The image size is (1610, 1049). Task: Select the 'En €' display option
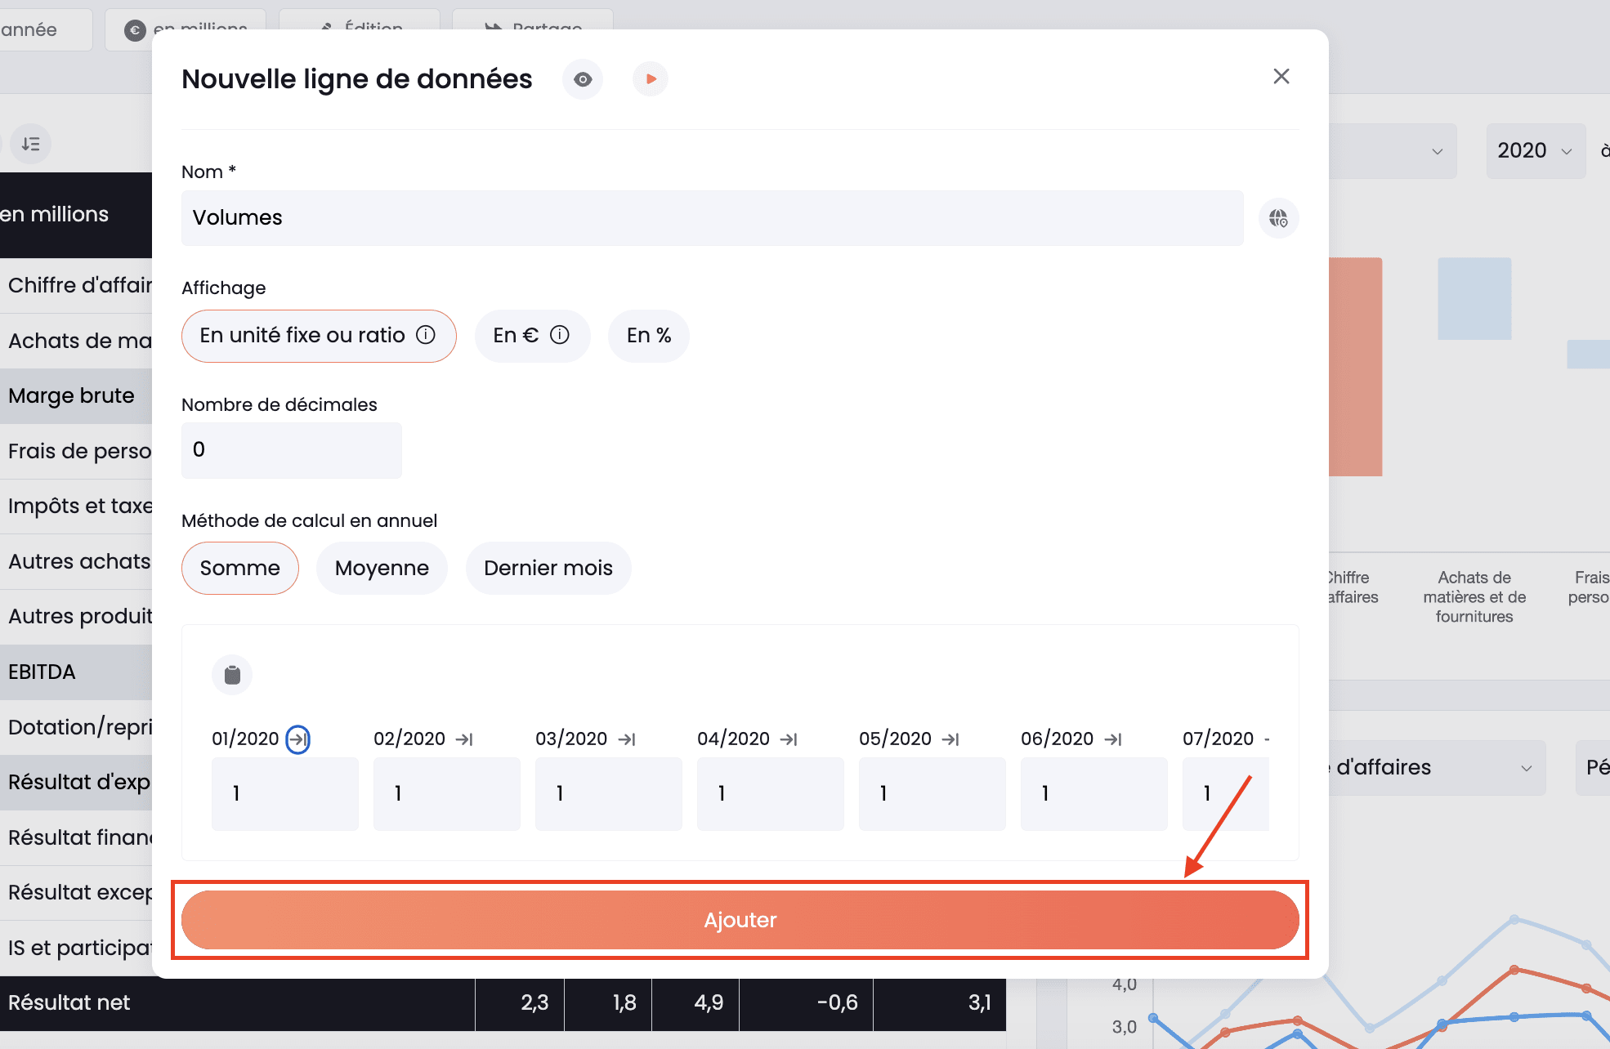point(532,336)
